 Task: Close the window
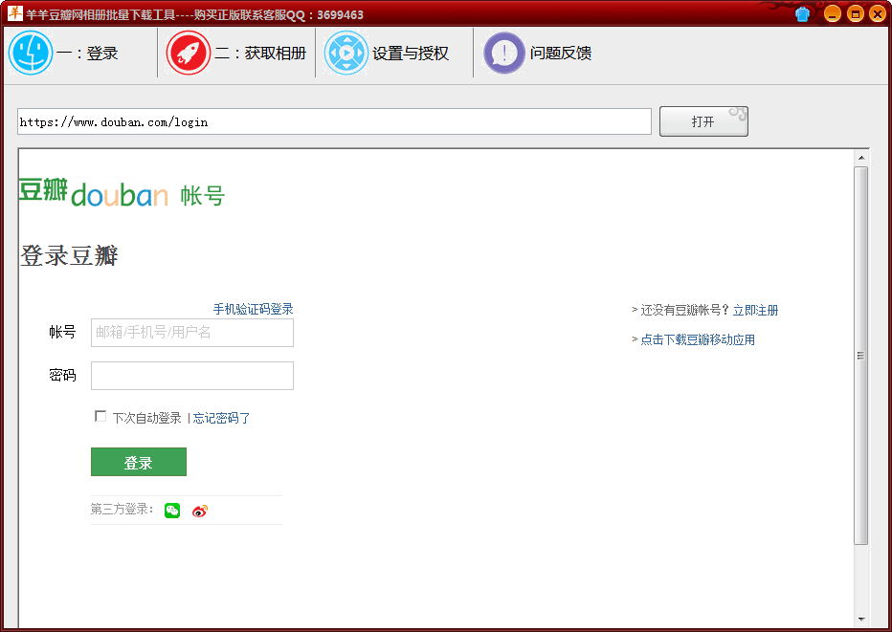click(878, 13)
